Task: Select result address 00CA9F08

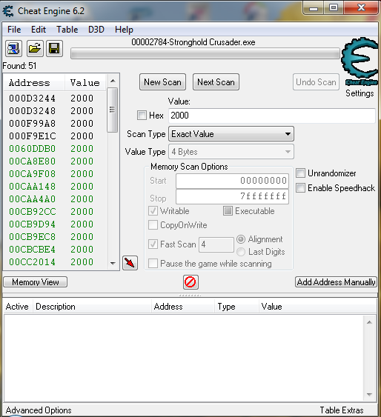Action: tap(32, 173)
